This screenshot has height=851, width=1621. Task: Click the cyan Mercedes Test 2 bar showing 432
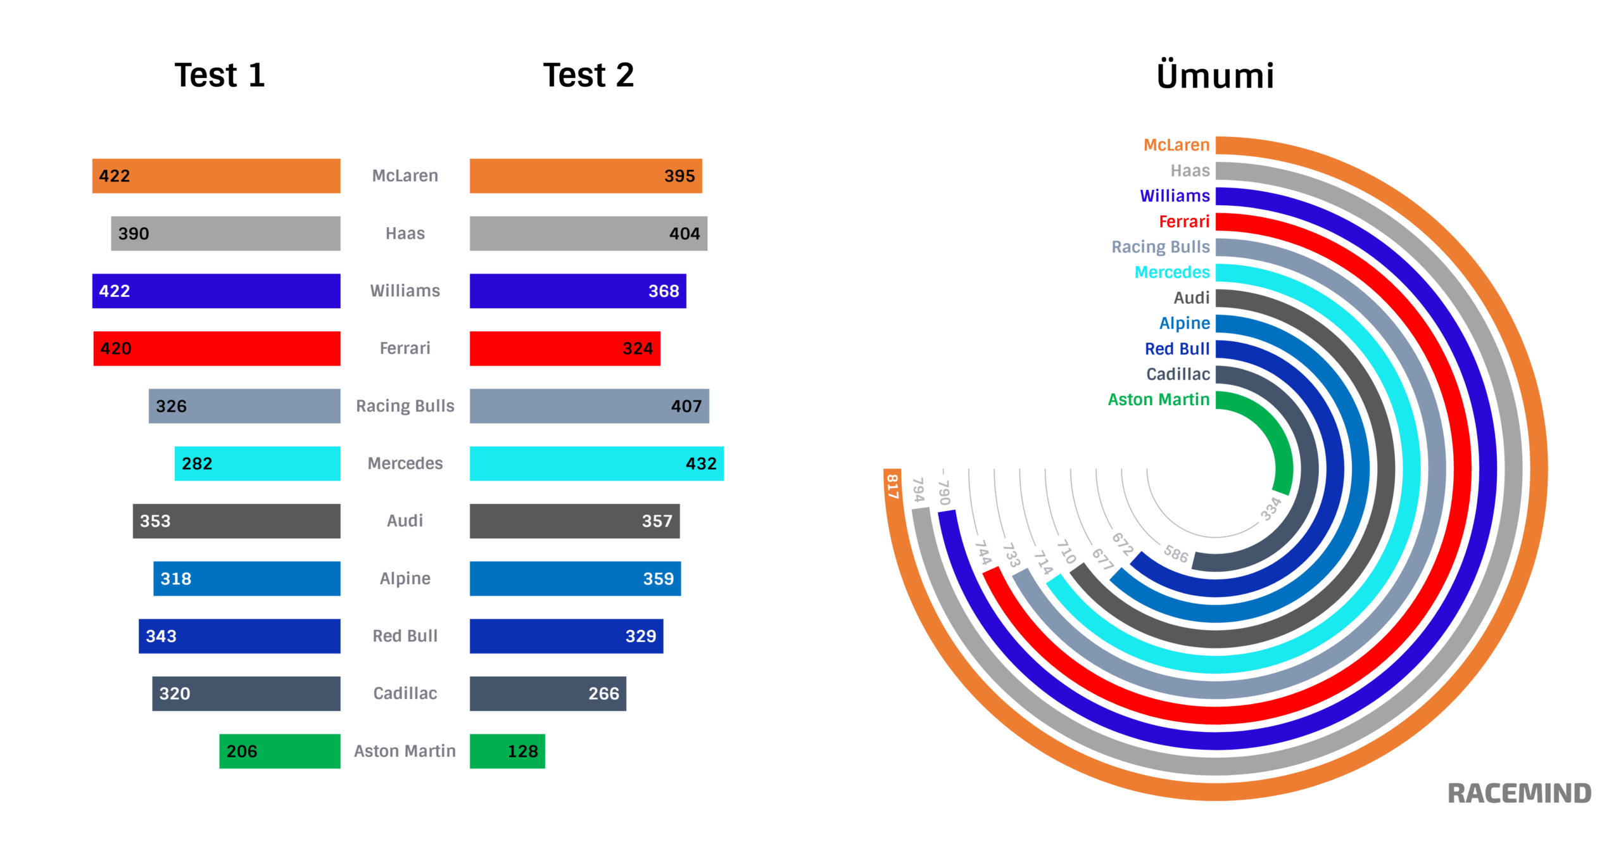coord(596,463)
